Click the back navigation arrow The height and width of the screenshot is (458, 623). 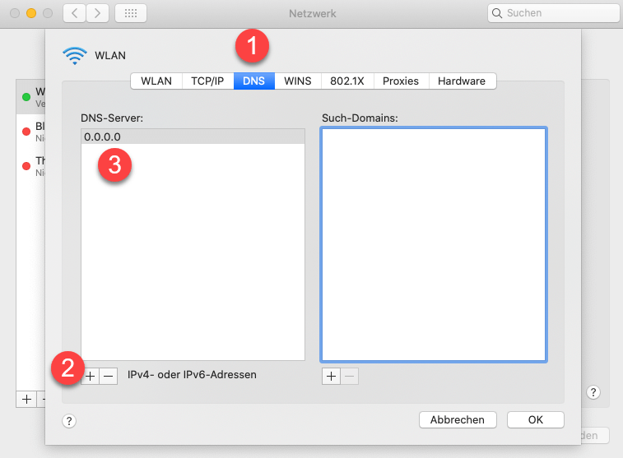tap(75, 14)
